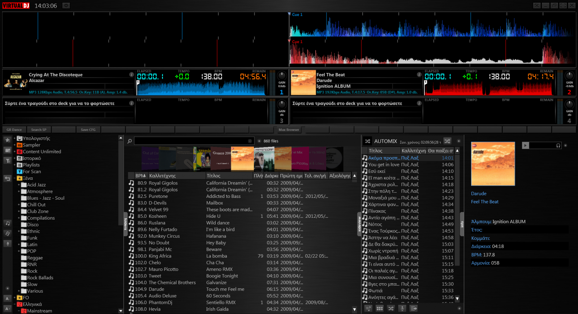Adjust the gain knob on deck 1

(x=282, y=76)
